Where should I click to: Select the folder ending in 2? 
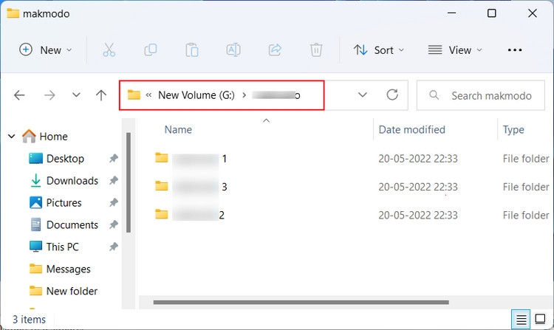point(190,215)
